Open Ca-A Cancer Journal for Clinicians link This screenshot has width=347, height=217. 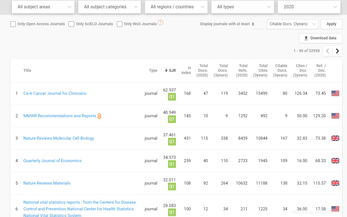pyautogui.click(x=55, y=93)
